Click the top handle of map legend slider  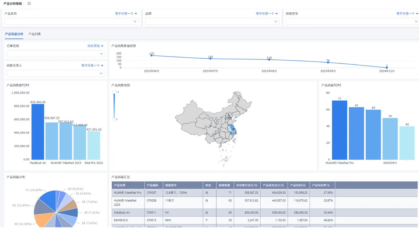114,92
